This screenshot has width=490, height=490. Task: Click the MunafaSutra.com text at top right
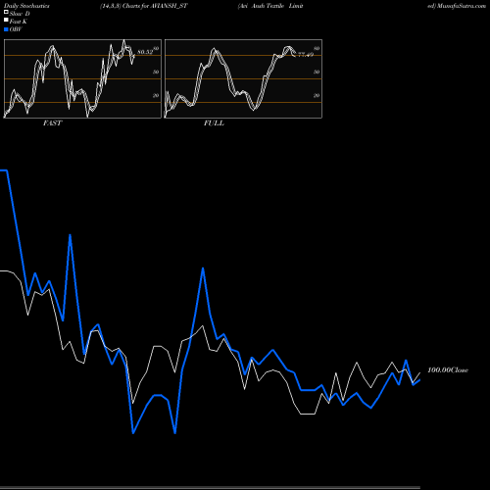pyautogui.click(x=462, y=6)
